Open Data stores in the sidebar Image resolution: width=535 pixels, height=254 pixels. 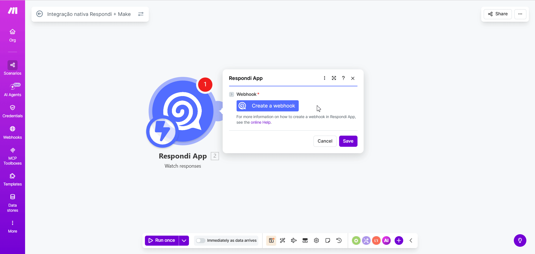point(13,203)
